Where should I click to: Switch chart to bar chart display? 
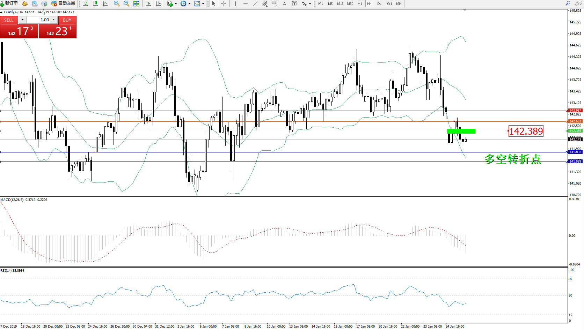[86, 3]
